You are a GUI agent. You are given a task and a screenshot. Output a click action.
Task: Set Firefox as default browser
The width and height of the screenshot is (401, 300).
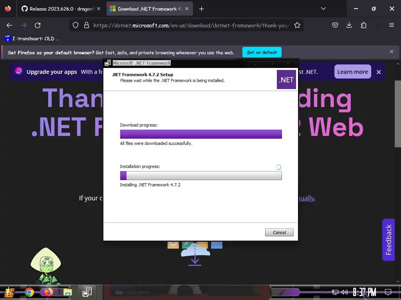pos(262,52)
